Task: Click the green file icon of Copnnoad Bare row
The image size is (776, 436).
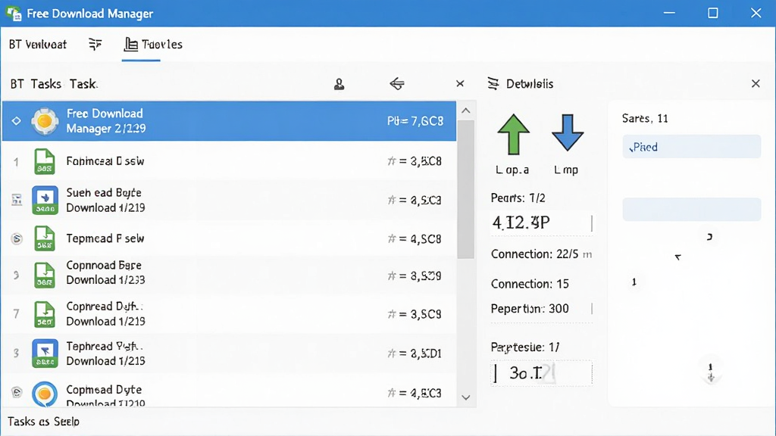Action: (45, 276)
